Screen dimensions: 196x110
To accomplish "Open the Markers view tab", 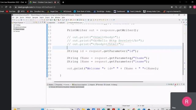I will 50,85.
